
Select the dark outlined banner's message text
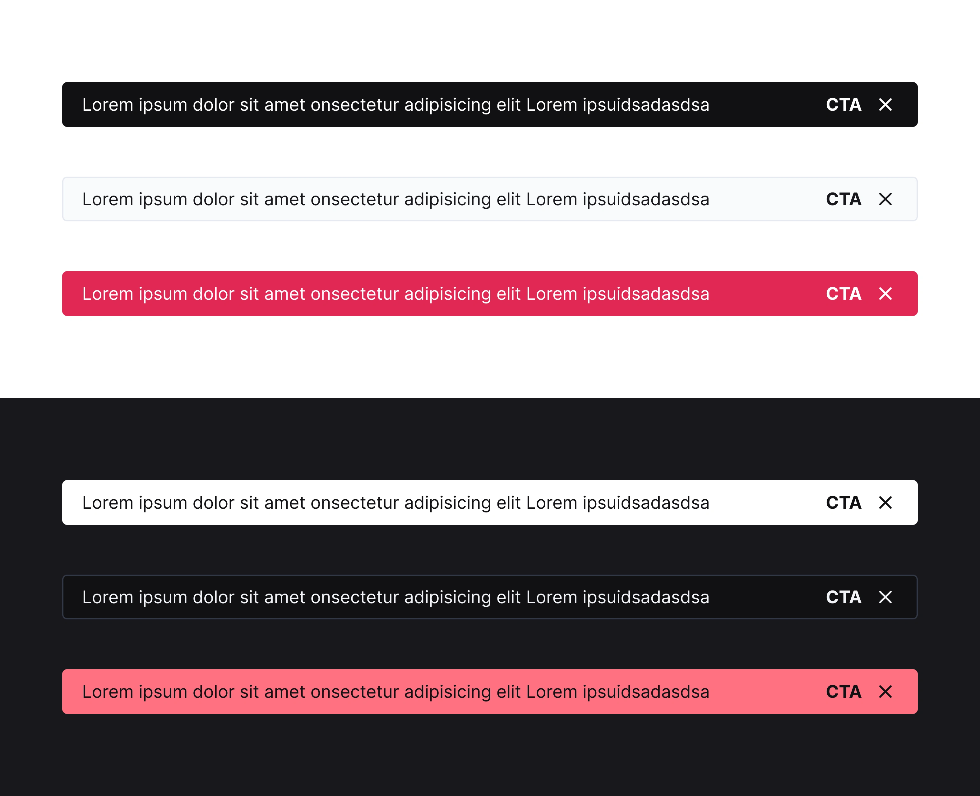pos(395,597)
